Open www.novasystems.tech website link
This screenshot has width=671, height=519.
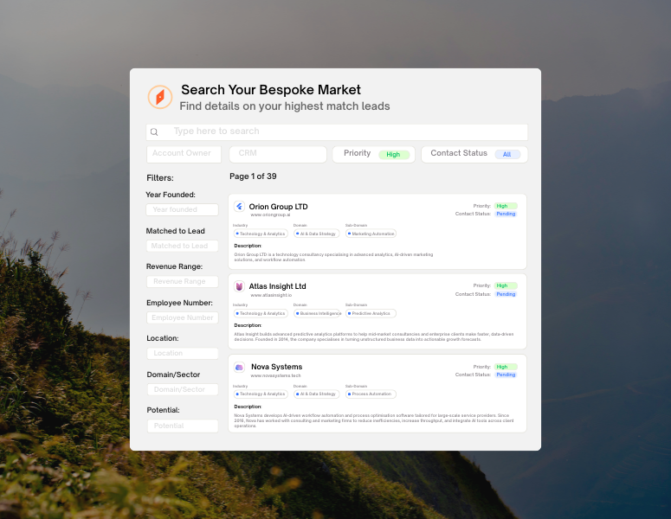click(275, 375)
